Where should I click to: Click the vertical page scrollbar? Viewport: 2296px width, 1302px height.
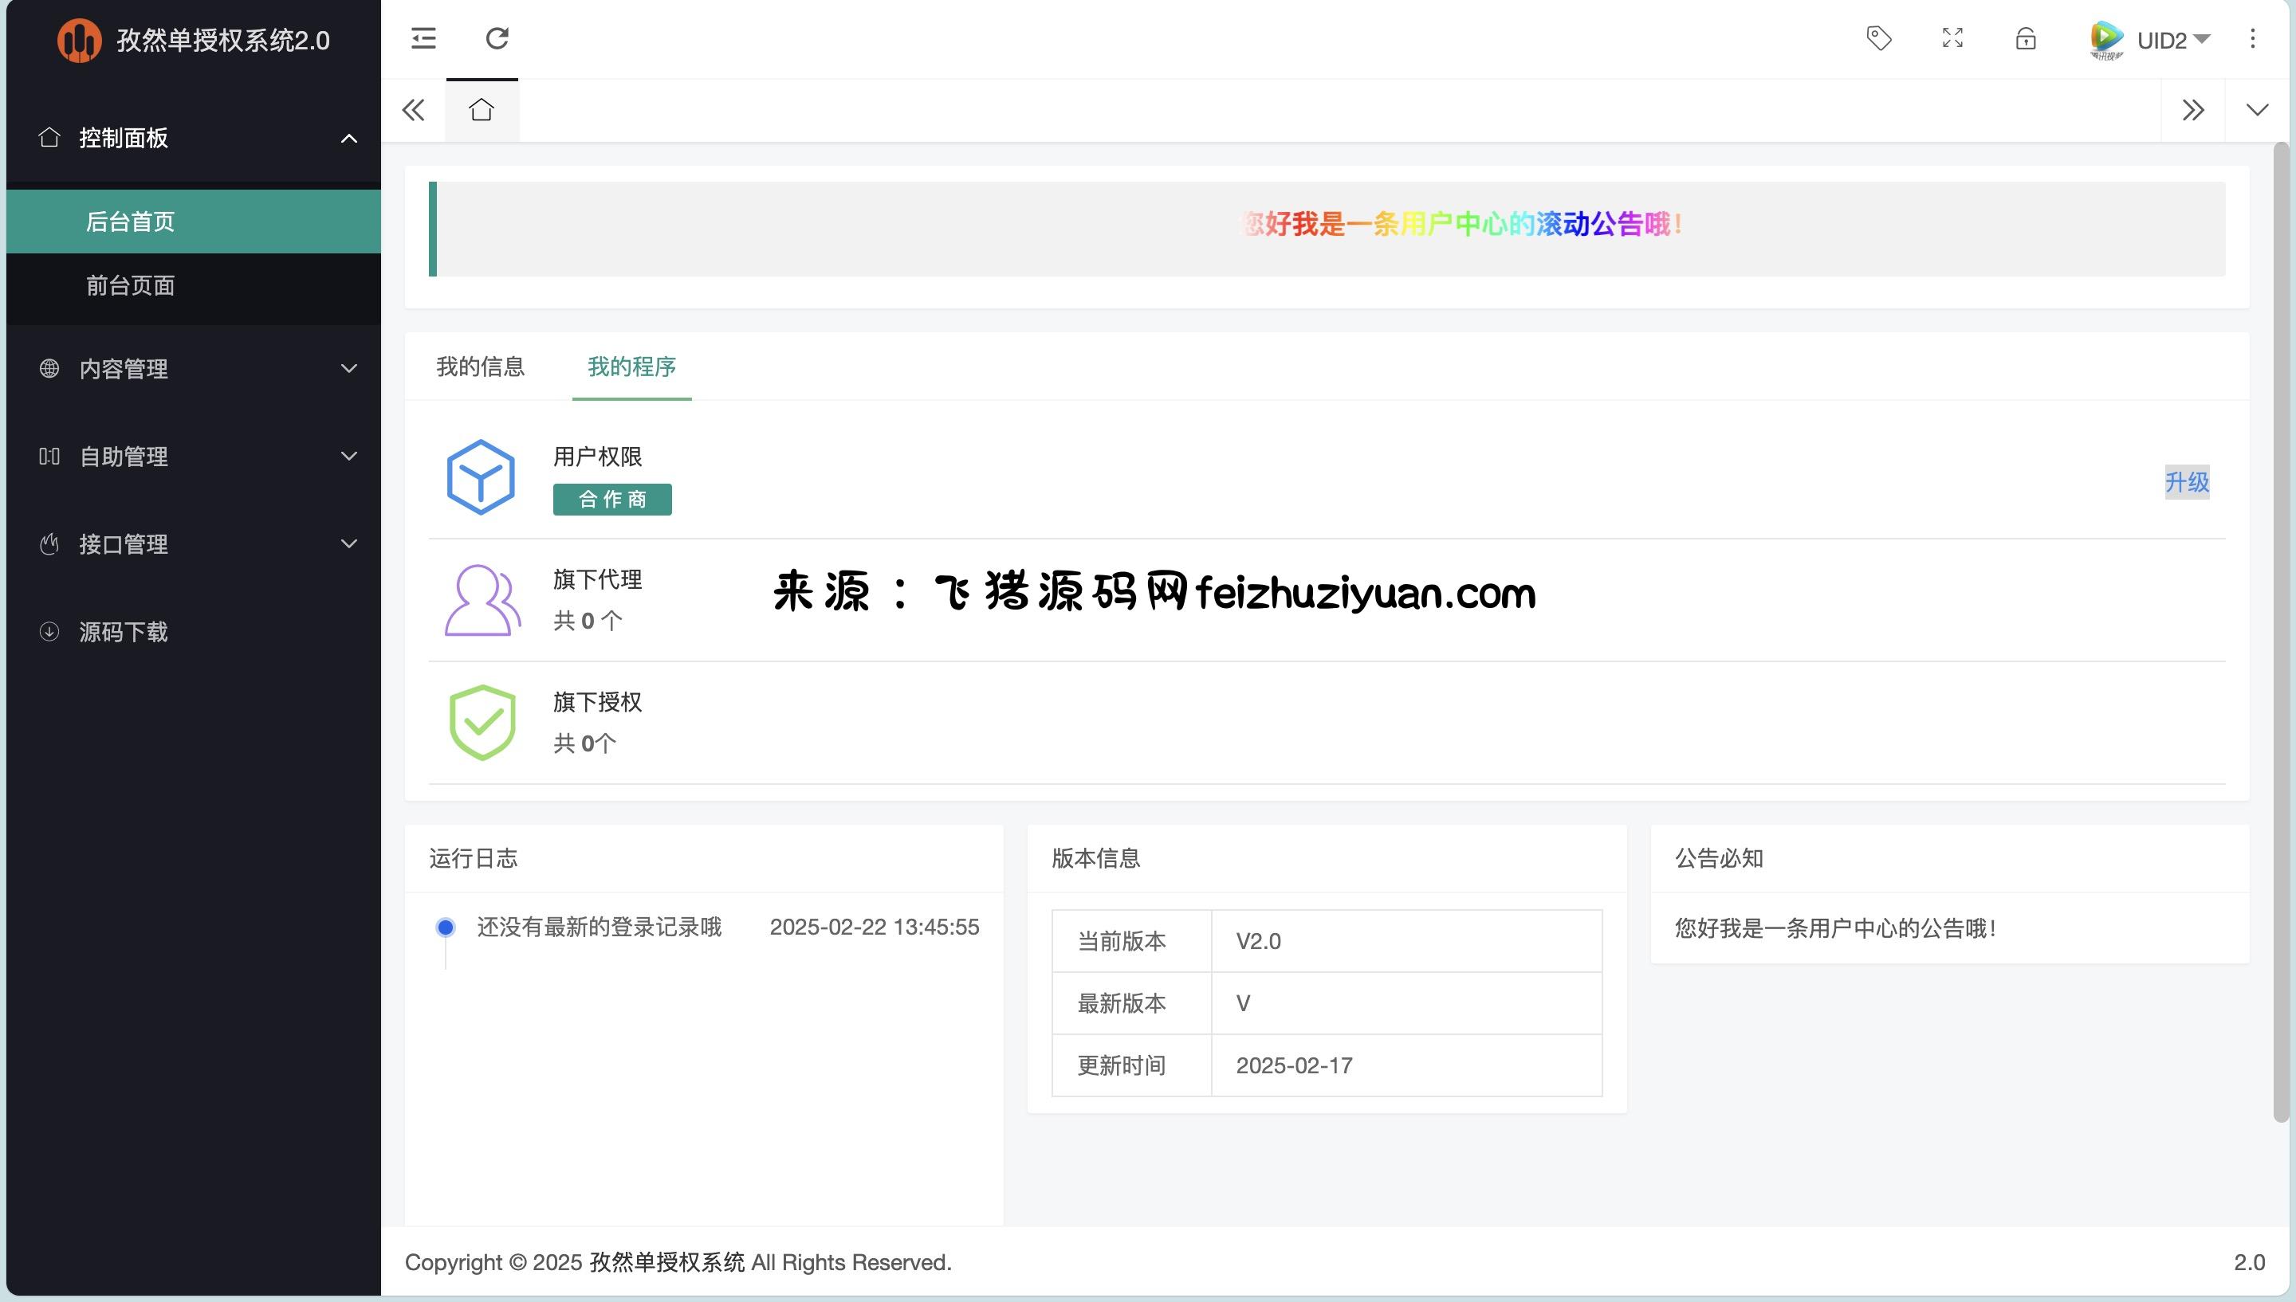(2281, 626)
